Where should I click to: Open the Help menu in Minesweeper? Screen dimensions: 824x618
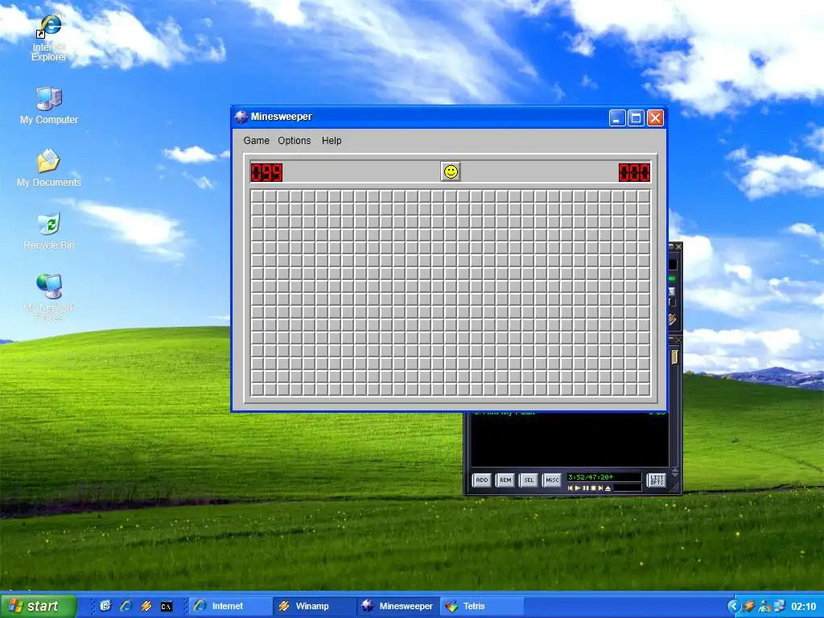coord(332,140)
